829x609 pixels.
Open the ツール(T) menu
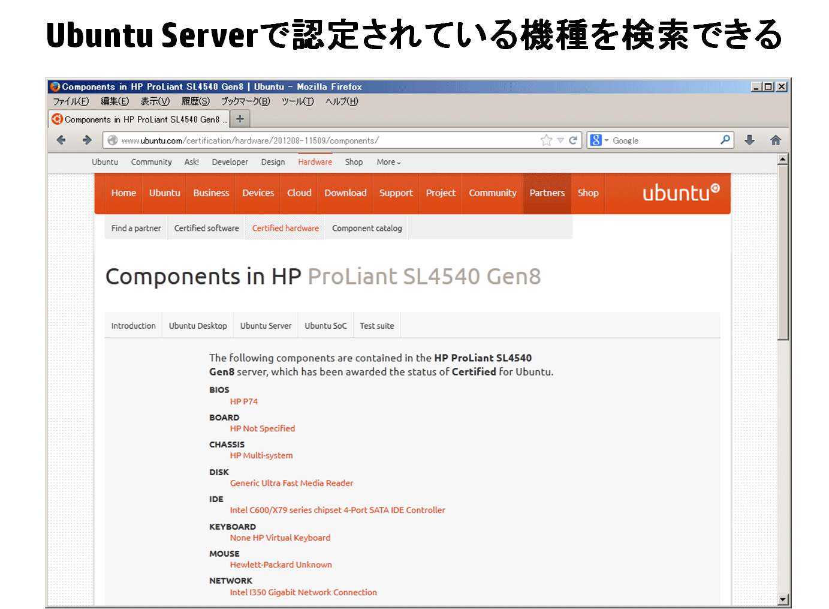tap(297, 101)
